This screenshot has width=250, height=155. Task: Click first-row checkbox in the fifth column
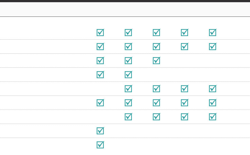click(213, 33)
